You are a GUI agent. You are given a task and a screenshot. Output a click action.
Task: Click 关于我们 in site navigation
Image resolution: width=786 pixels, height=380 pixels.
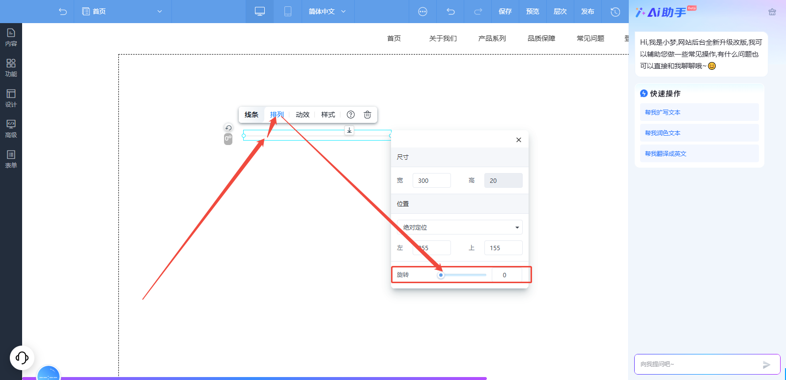pyautogui.click(x=443, y=38)
